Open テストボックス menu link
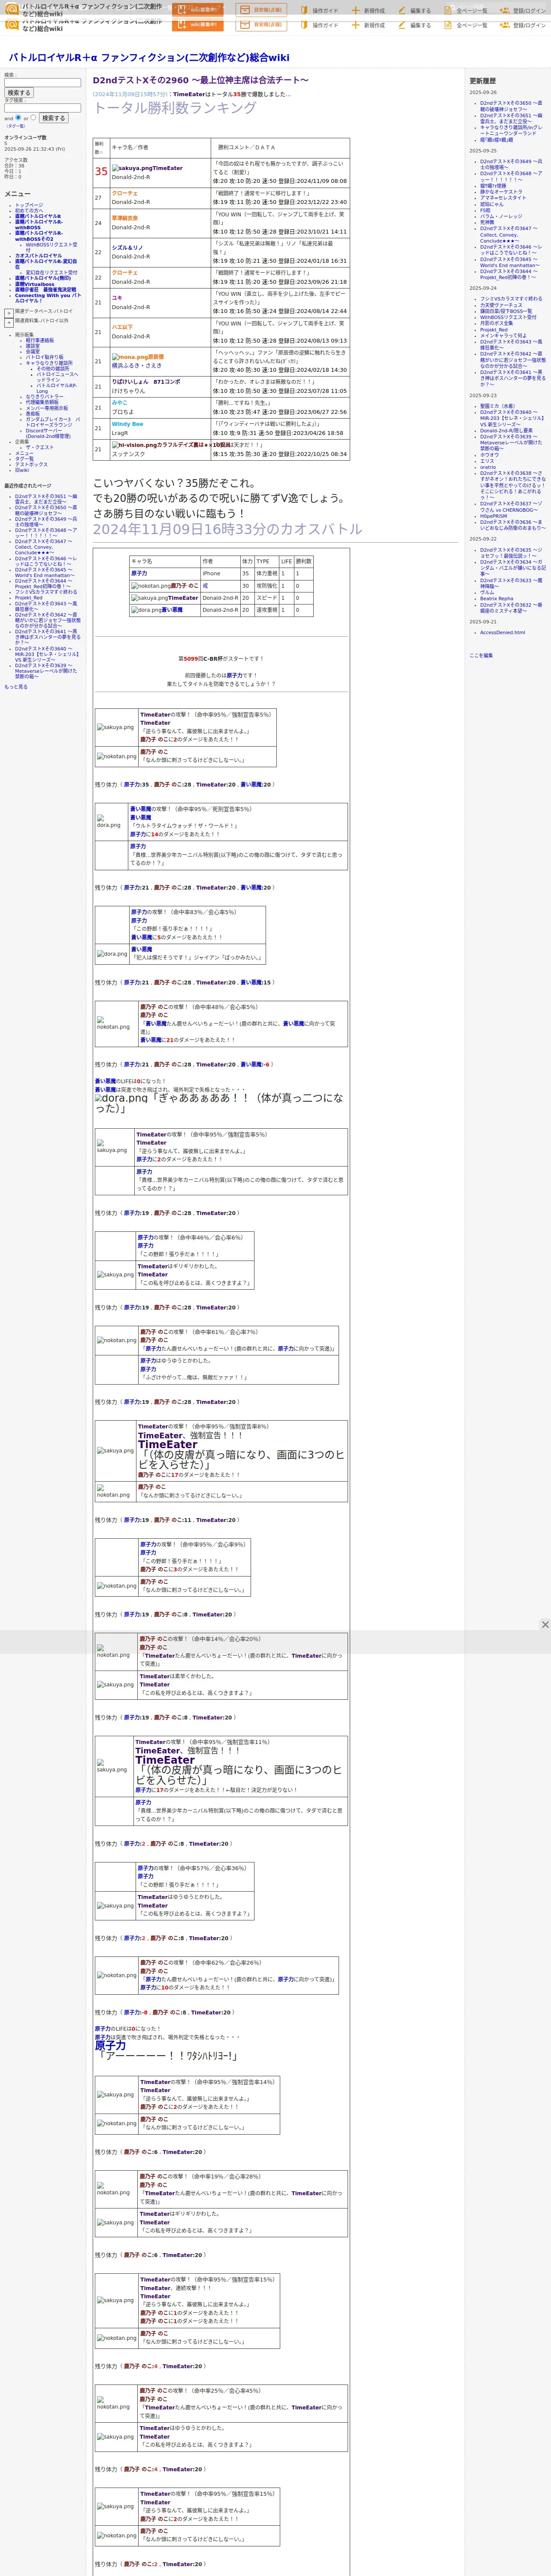Screen dimensions: 551x2576 pyautogui.click(x=31, y=464)
